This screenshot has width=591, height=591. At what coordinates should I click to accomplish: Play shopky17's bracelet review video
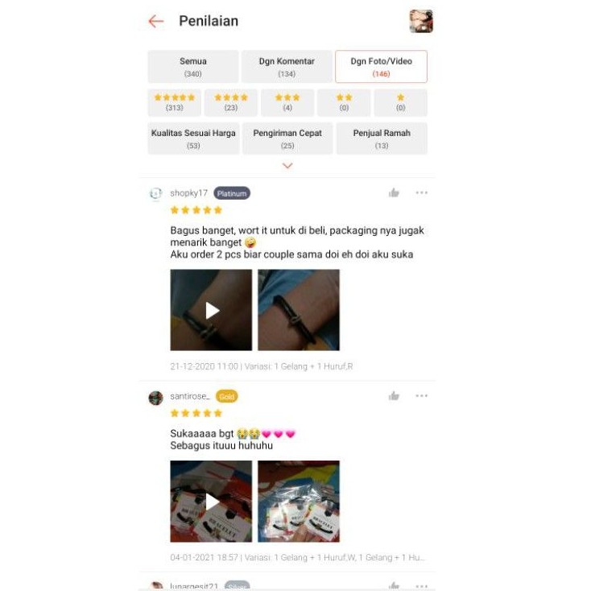[211, 310]
